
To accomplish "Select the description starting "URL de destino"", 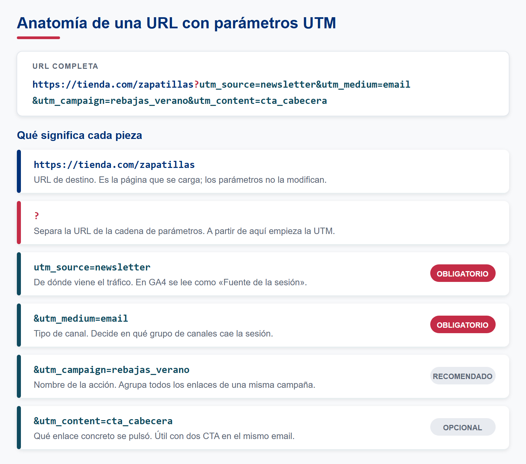I will (x=180, y=180).
